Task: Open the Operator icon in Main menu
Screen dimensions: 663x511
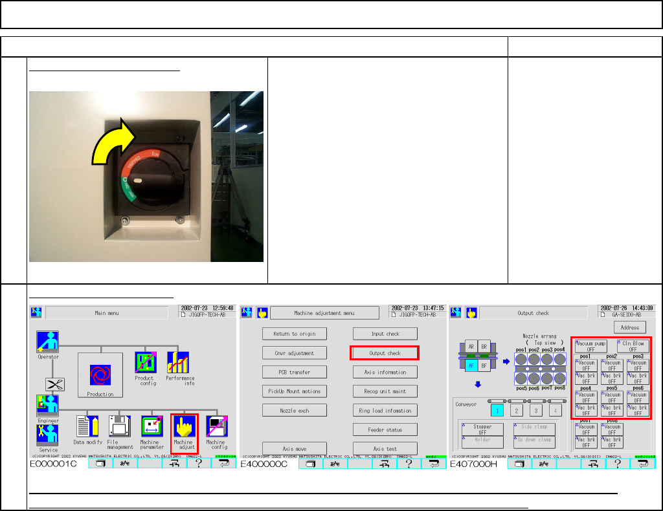Action: point(48,342)
